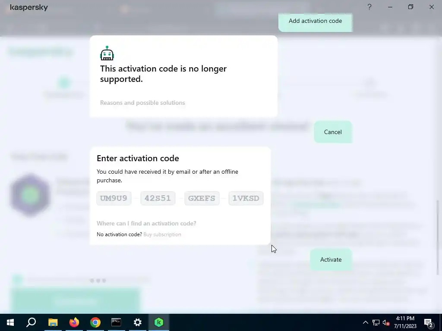The width and height of the screenshot is (442, 331).
Task: Cancel the activation dialog
Action: pos(333,132)
